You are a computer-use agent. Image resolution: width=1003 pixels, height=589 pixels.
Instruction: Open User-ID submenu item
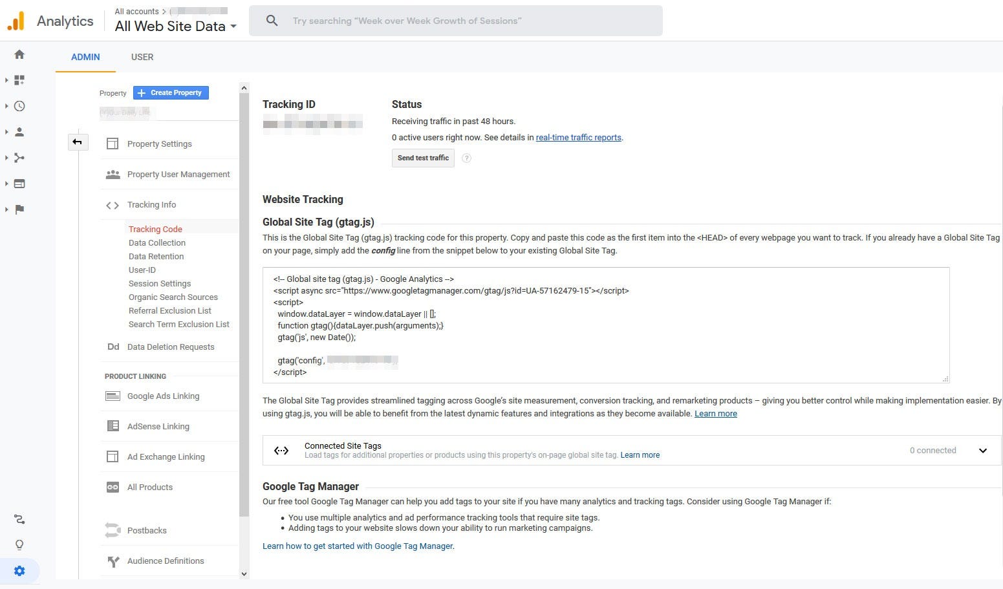(142, 270)
